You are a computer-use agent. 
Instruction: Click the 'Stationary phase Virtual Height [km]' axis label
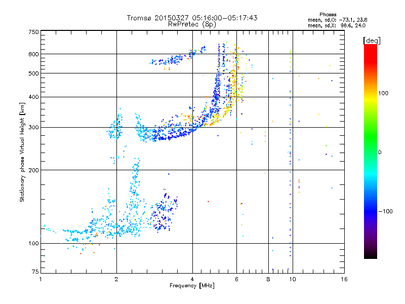point(22,152)
